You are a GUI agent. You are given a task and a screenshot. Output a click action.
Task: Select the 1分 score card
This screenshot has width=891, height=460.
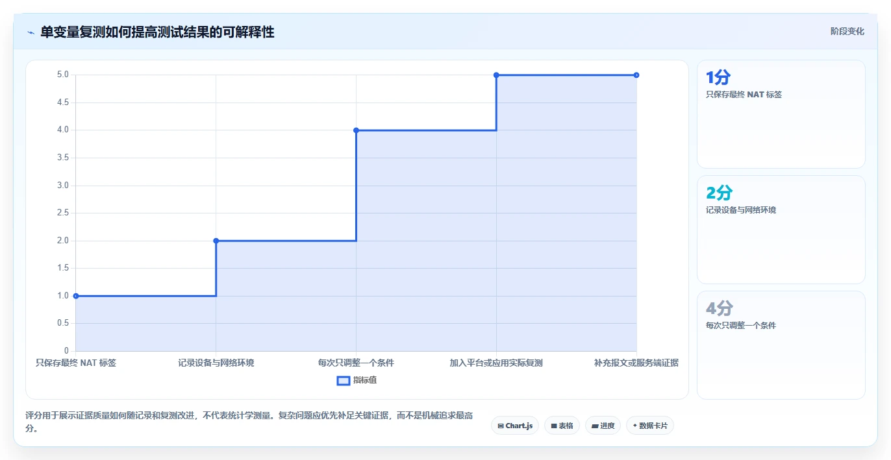781,114
